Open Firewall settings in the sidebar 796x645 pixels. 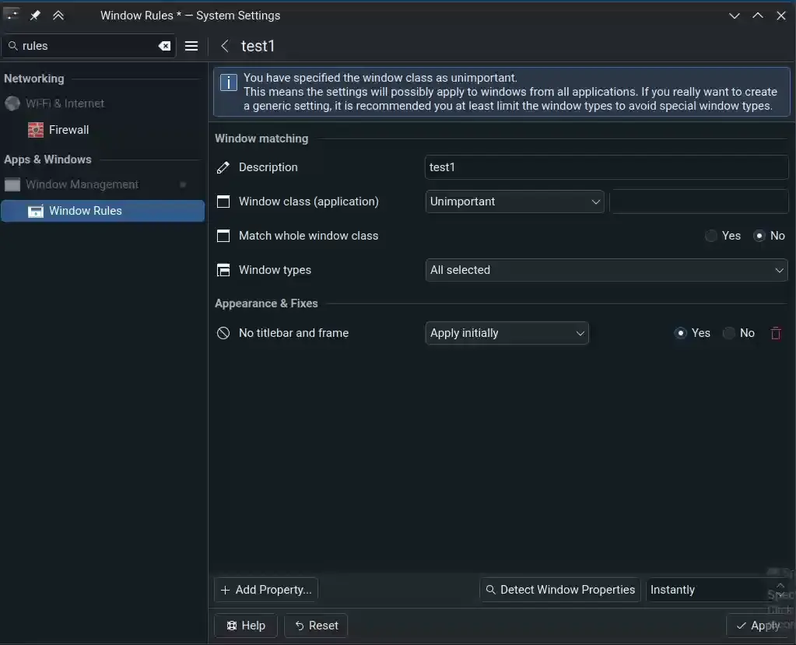pyautogui.click(x=103, y=130)
